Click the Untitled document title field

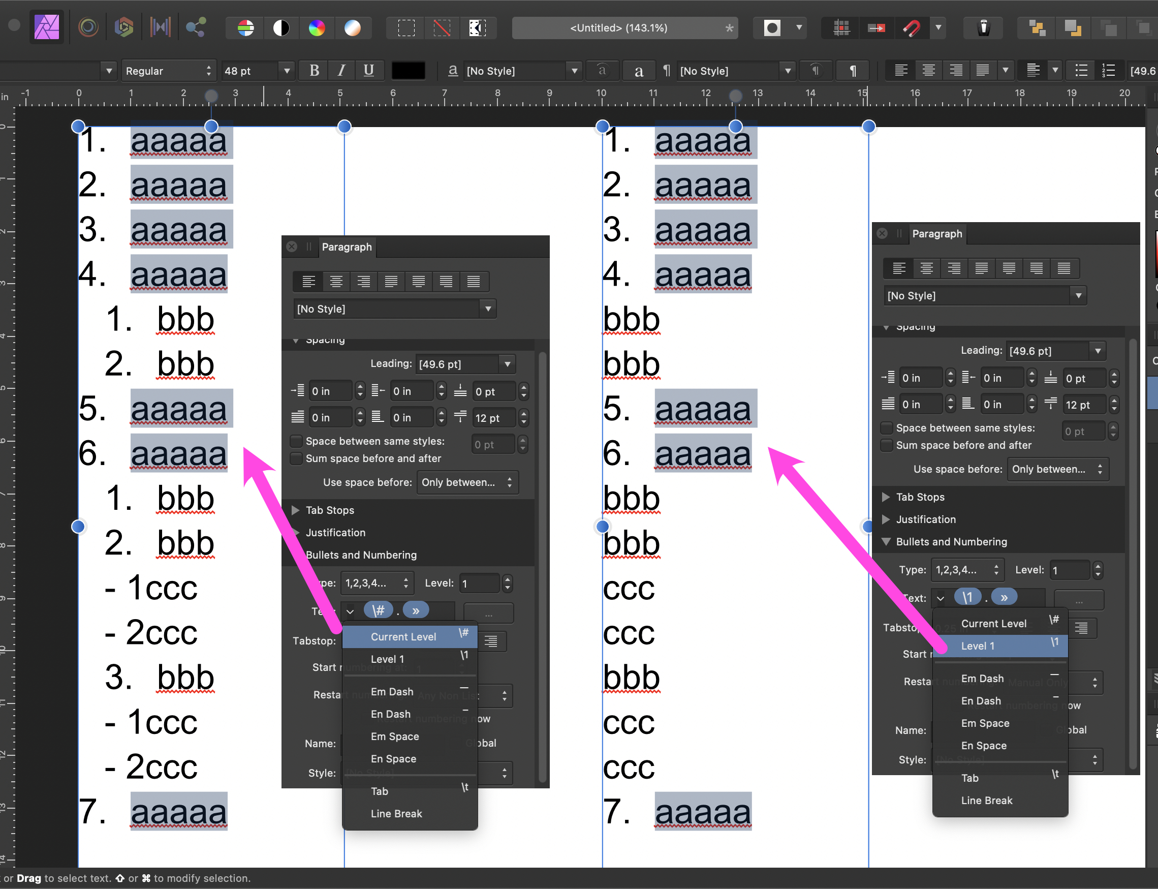click(624, 28)
